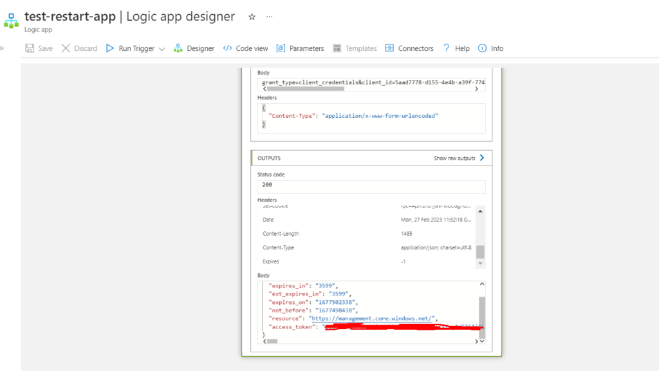Click the output Headers scrollbar thumb

pos(480,252)
